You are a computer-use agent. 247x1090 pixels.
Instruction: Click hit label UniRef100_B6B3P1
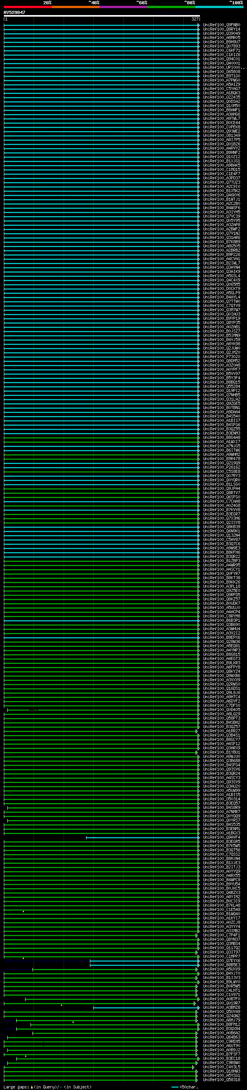point(222,620)
